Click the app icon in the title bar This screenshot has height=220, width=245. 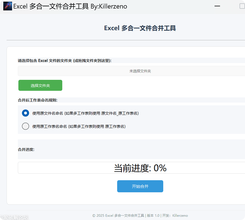(8, 6)
